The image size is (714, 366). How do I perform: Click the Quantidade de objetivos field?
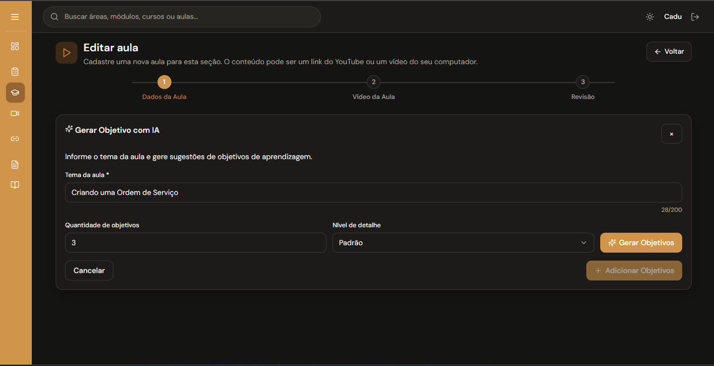click(196, 243)
